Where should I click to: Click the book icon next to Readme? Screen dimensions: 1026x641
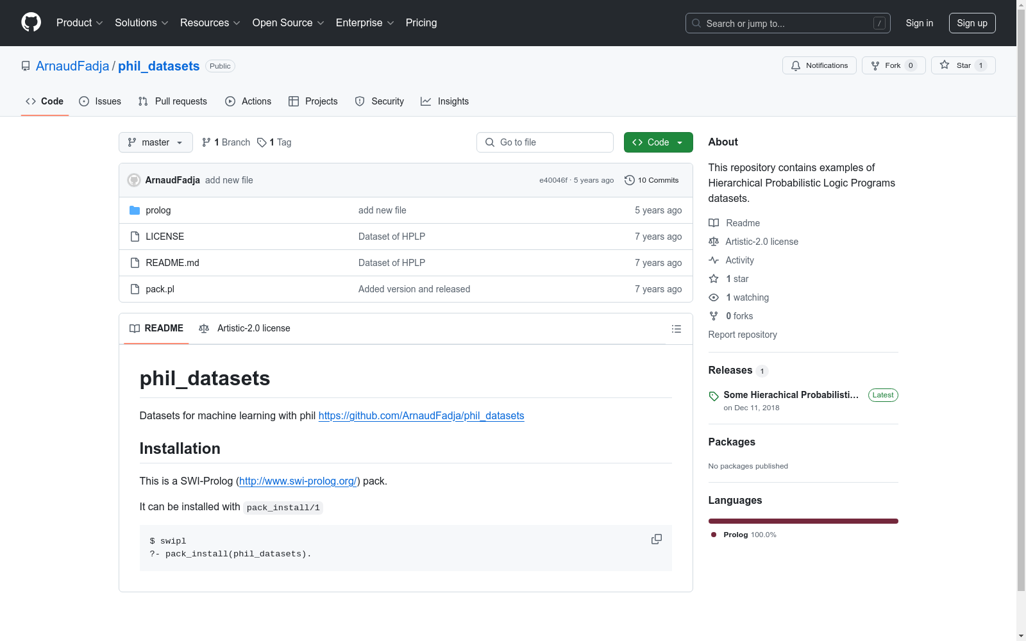(x=714, y=223)
